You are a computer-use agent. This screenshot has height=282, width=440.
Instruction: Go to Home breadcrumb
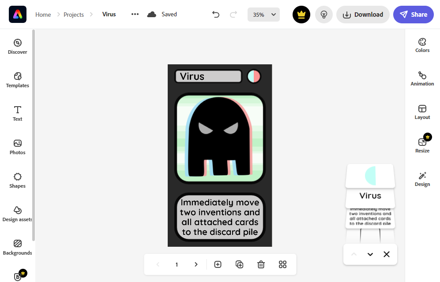coord(43,15)
